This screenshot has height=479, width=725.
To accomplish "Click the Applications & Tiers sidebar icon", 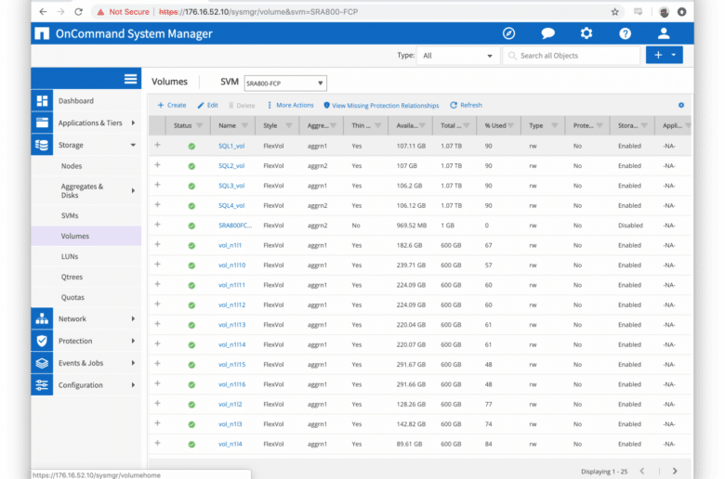I will 42,123.
